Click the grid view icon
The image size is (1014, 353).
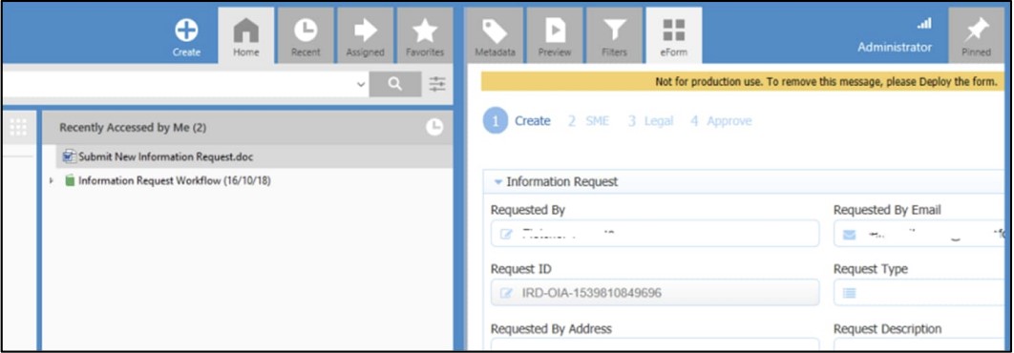click(18, 127)
